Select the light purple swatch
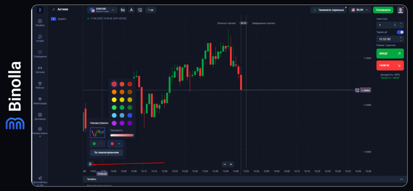Image resolution: width=413 pixels, height=191 pixels. click(x=114, y=123)
